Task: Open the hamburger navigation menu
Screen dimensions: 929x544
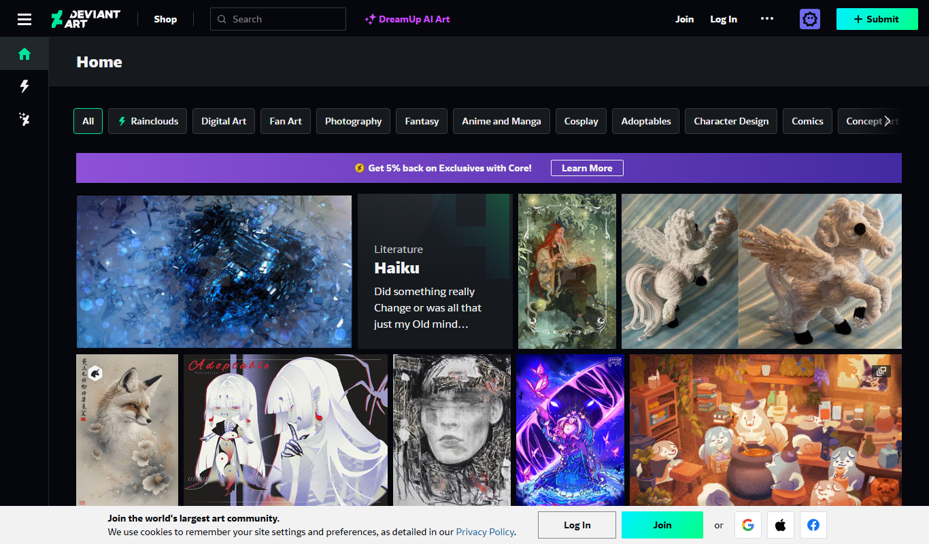Action: tap(24, 19)
